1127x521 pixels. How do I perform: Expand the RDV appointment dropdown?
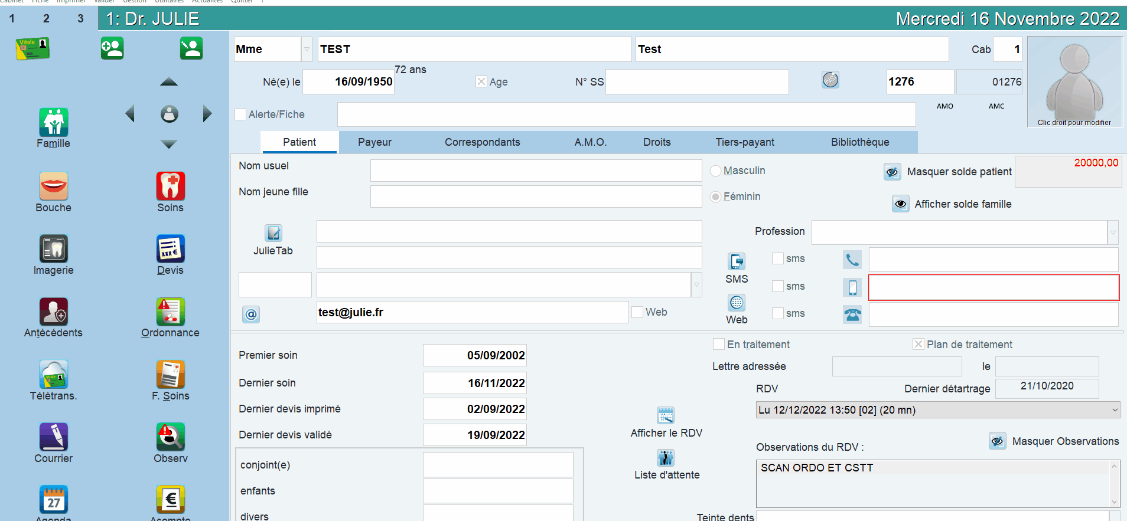tap(1115, 410)
